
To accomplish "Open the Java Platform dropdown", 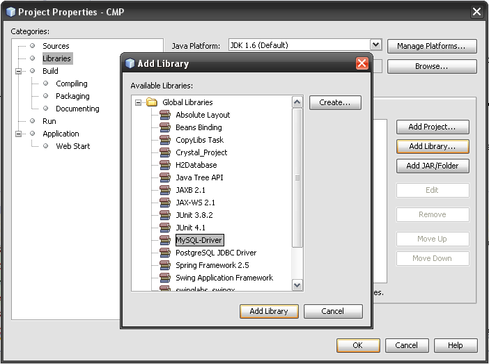I will tap(376, 45).
